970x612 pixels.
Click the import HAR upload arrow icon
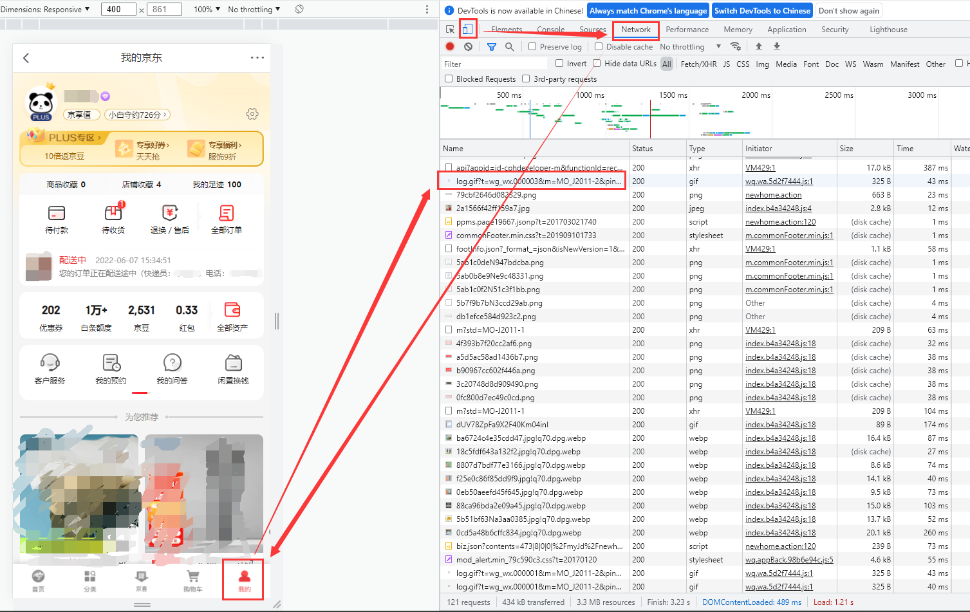point(759,46)
